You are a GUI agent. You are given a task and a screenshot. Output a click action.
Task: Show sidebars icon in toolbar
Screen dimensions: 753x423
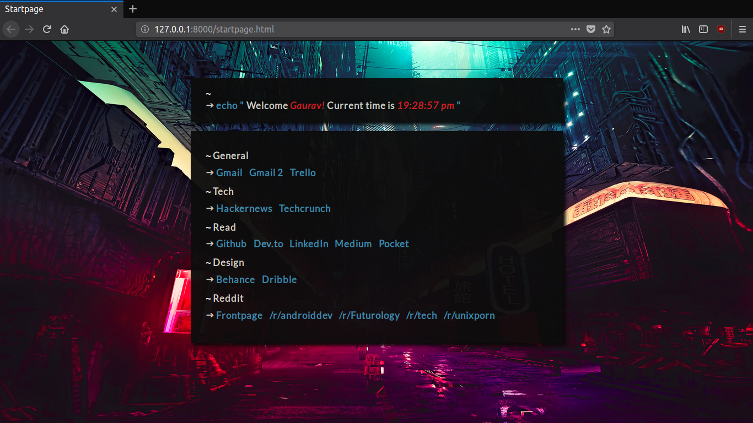pos(703,29)
